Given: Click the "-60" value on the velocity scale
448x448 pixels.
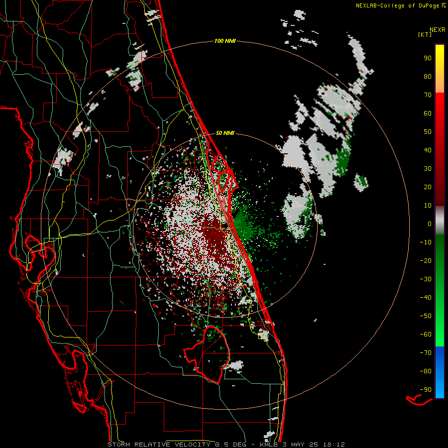Looking at the screenshot, I should point(426,335).
